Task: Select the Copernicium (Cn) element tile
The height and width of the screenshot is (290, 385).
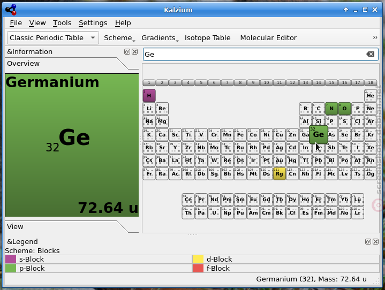Action: tap(292, 174)
